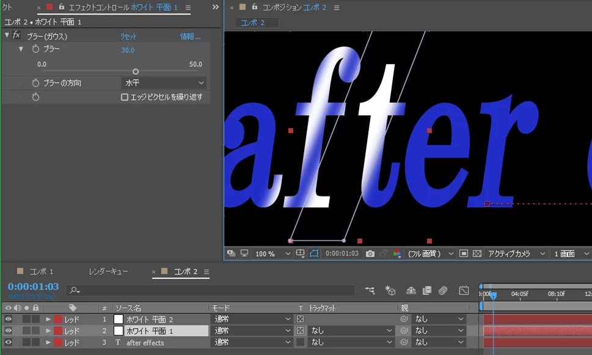The width and height of the screenshot is (592, 355).
Task: Open the 1 画面 view layout dropdown
Action: click(571, 254)
